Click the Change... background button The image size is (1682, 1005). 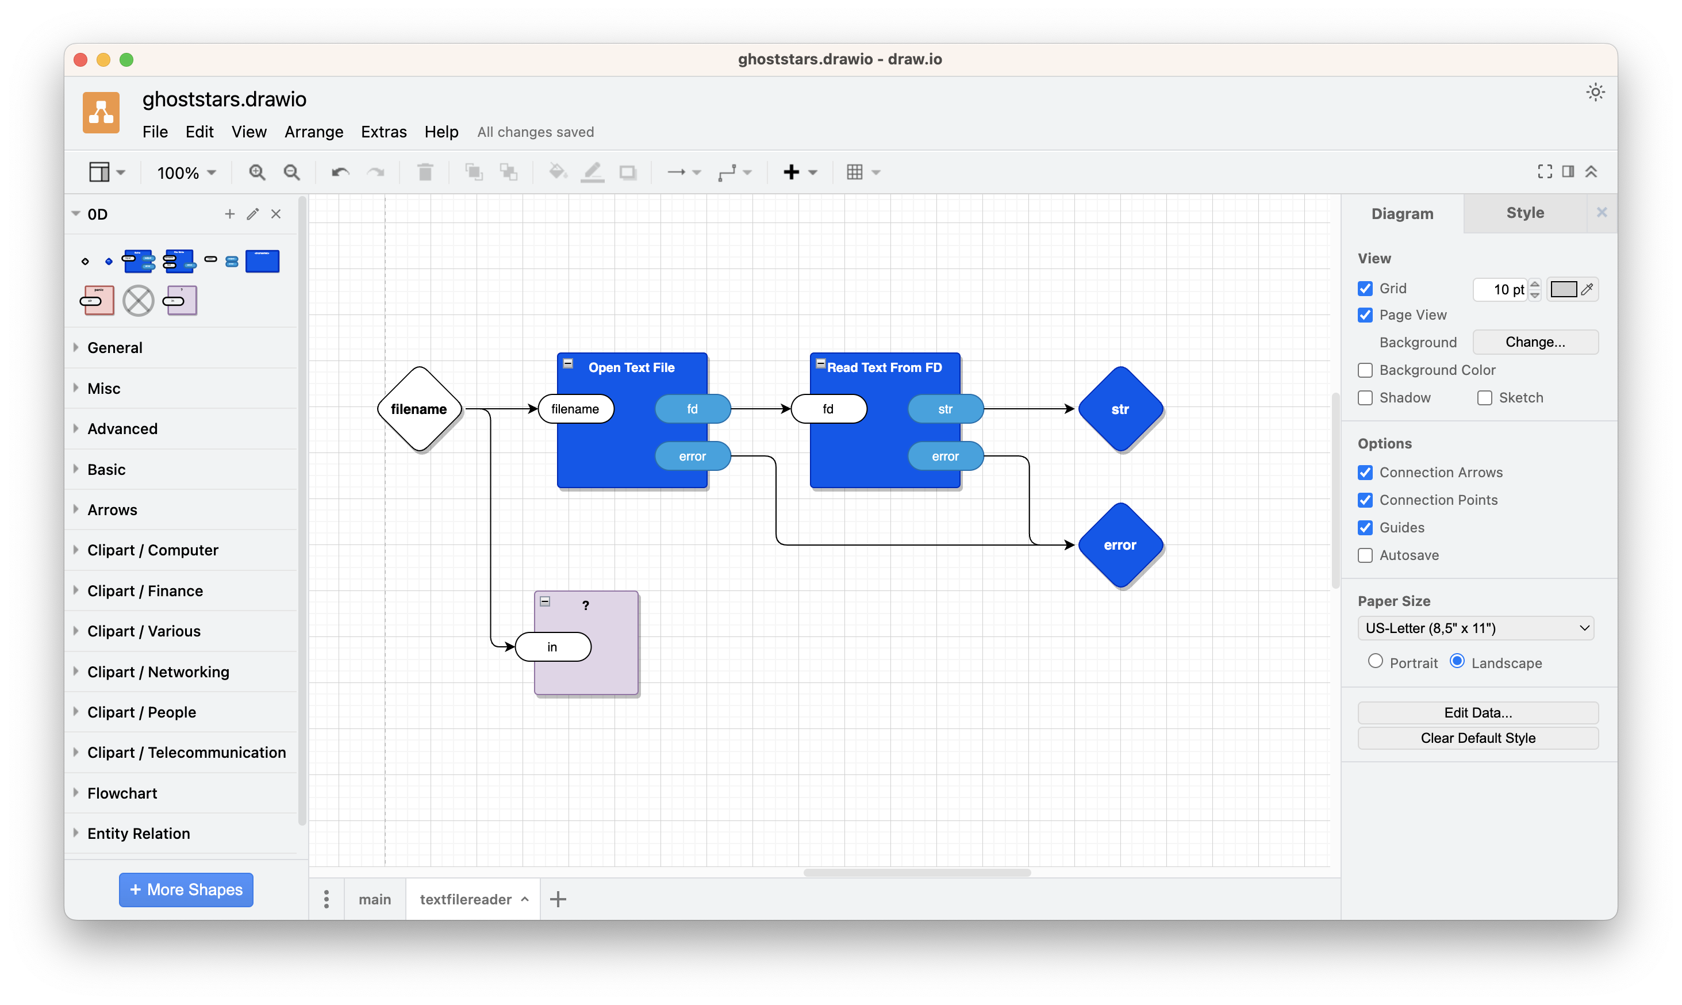click(x=1535, y=342)
